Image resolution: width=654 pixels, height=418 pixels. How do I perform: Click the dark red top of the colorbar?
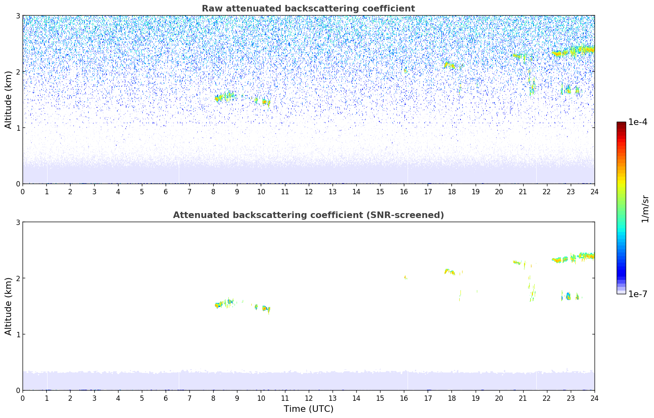click(621, 125)
